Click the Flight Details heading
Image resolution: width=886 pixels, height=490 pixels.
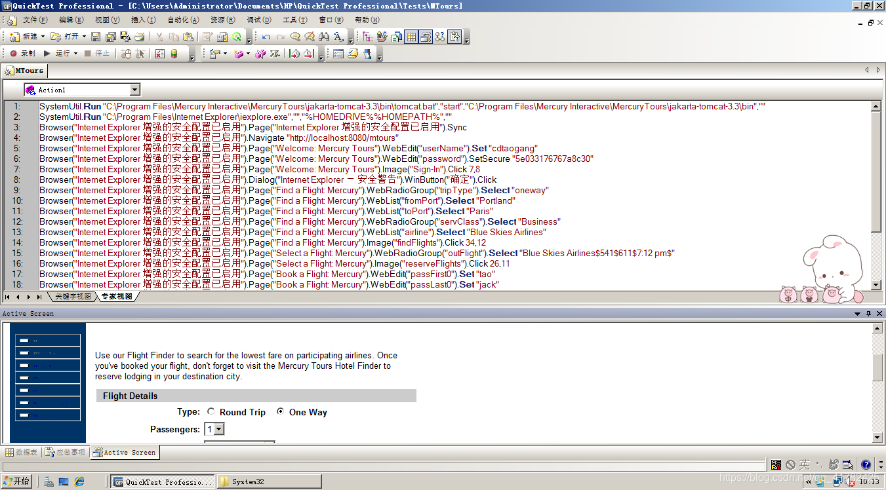tap(131, 396)
